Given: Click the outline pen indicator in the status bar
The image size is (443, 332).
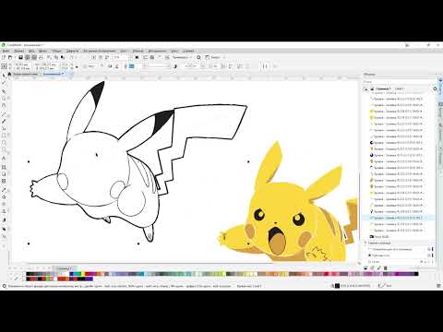Looking at the screenshot, I should pyautogui.click(x=382, y=286).
